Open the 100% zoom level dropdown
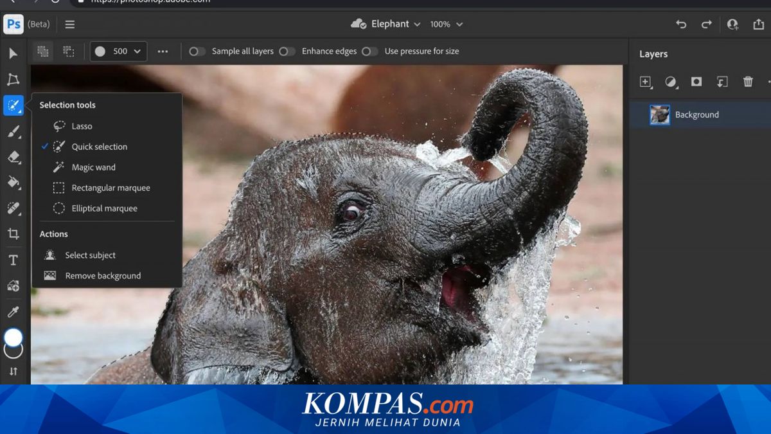Image resolution: width=771 pixels, height=434 pixels. [x=446, y=24]
